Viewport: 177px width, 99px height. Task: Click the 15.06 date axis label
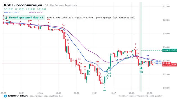point(58,93)
